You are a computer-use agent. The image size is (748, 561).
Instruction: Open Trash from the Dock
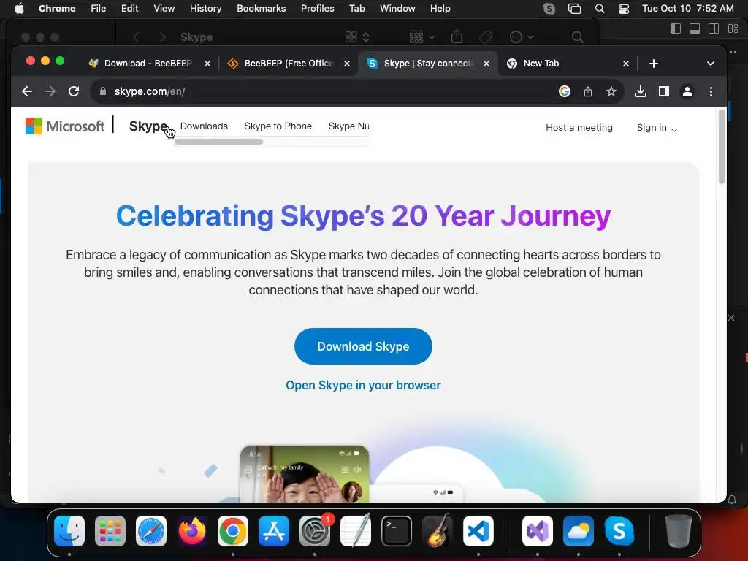pos(679,531)
